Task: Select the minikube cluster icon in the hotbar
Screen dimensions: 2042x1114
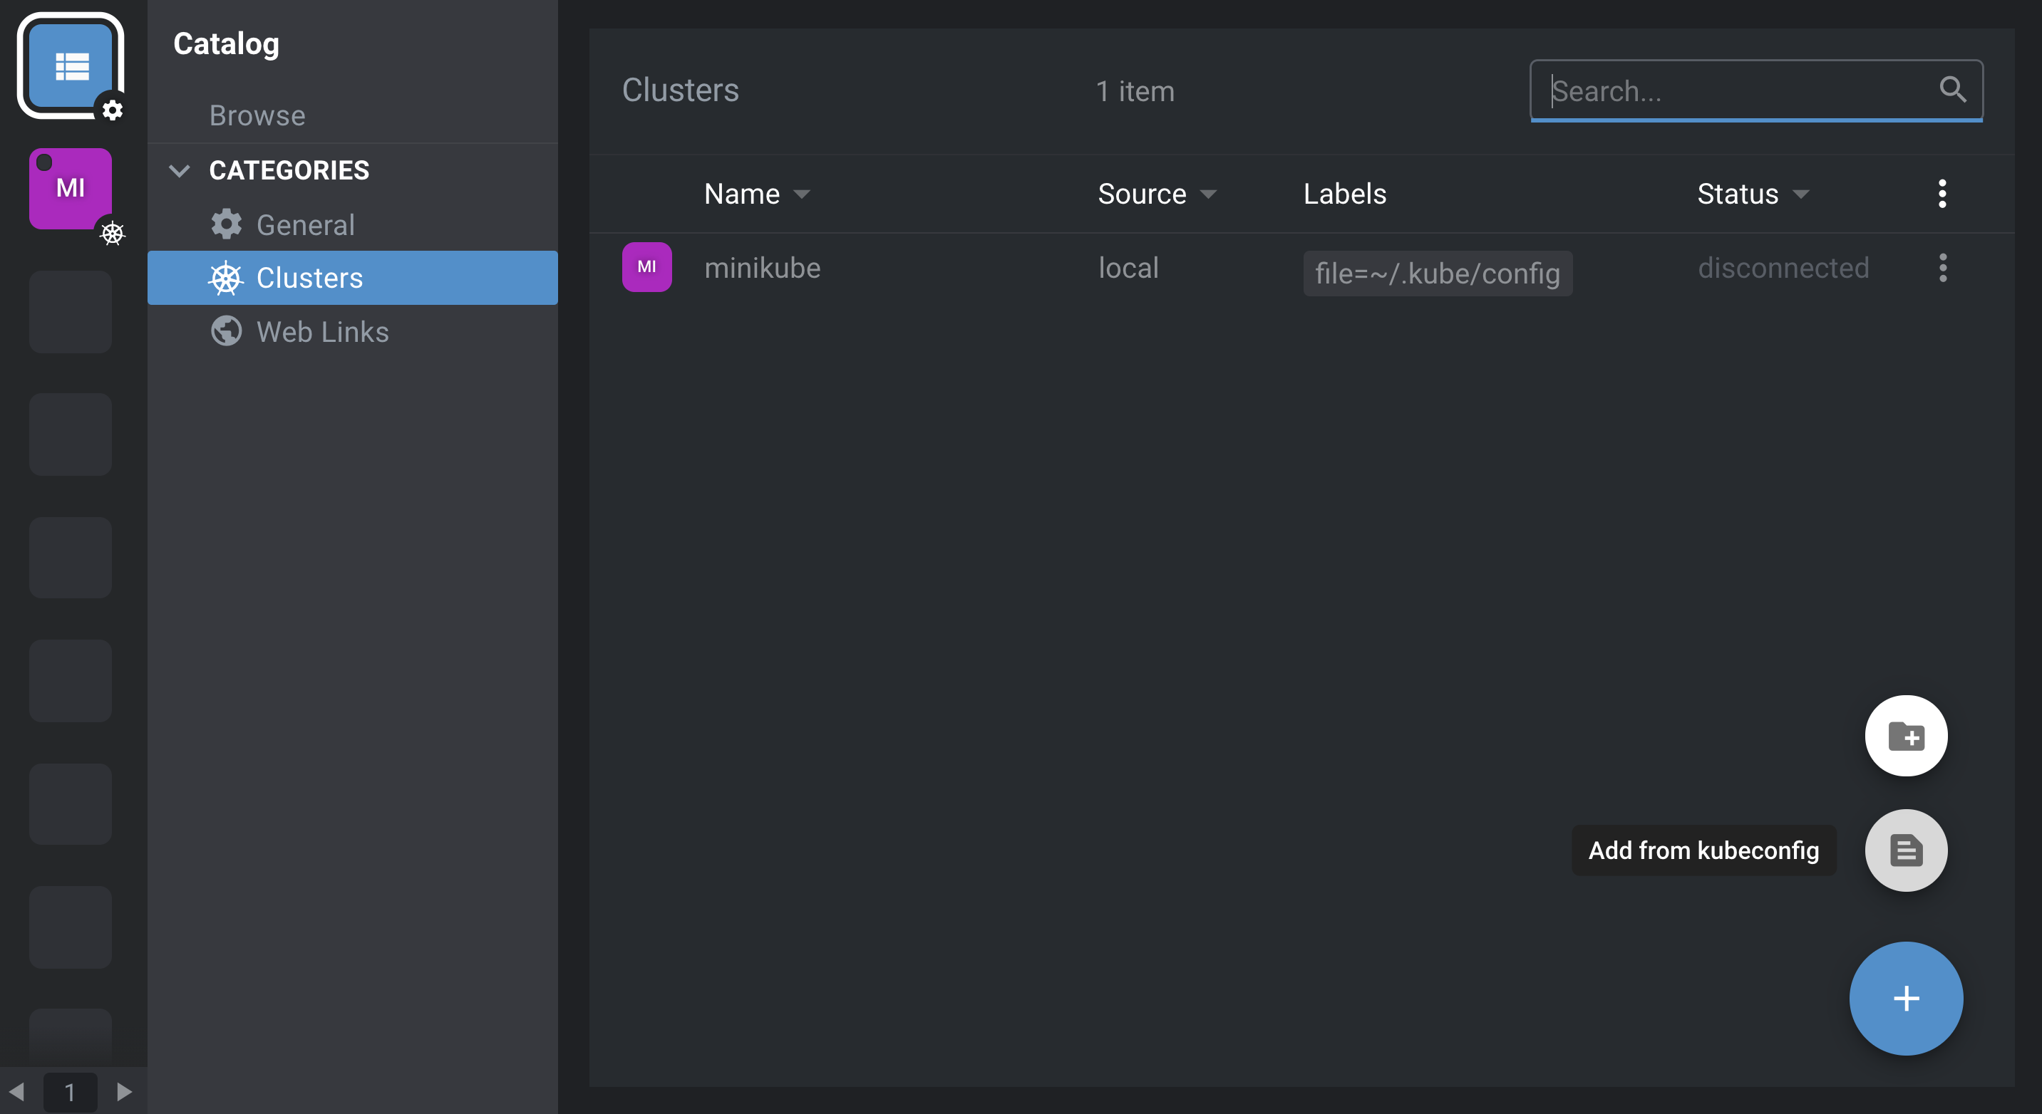Action: [x=71, y=188]
